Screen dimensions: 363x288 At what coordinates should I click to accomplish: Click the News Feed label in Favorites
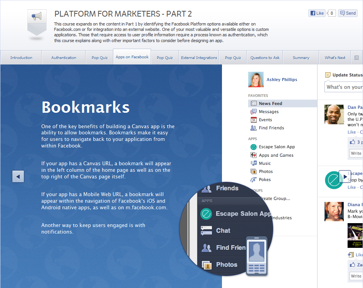[x=271, y=103]
